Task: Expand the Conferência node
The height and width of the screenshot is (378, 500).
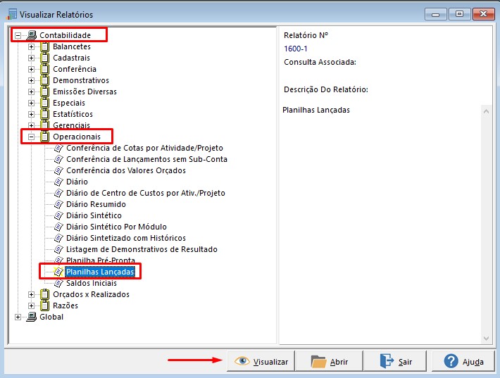Action: pos(31,69)
